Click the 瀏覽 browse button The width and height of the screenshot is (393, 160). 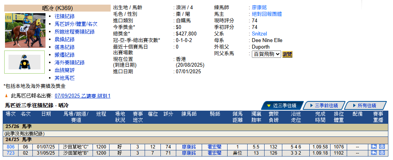[287, 54]
